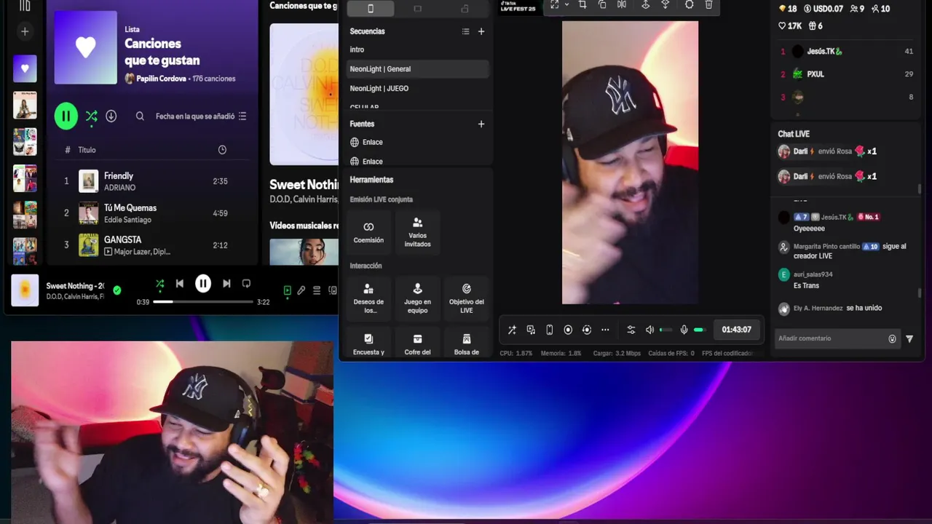
Task: Select the 'NeonLight | JUEGO' scene
Action: pos(417,88)
